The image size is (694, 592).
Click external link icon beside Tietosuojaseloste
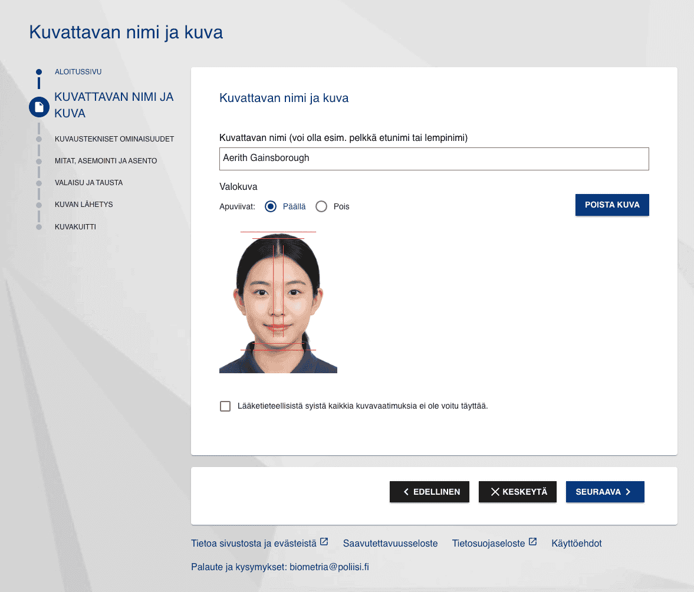(532, 542)
